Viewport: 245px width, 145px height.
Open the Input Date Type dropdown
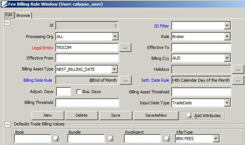[227, 103]
